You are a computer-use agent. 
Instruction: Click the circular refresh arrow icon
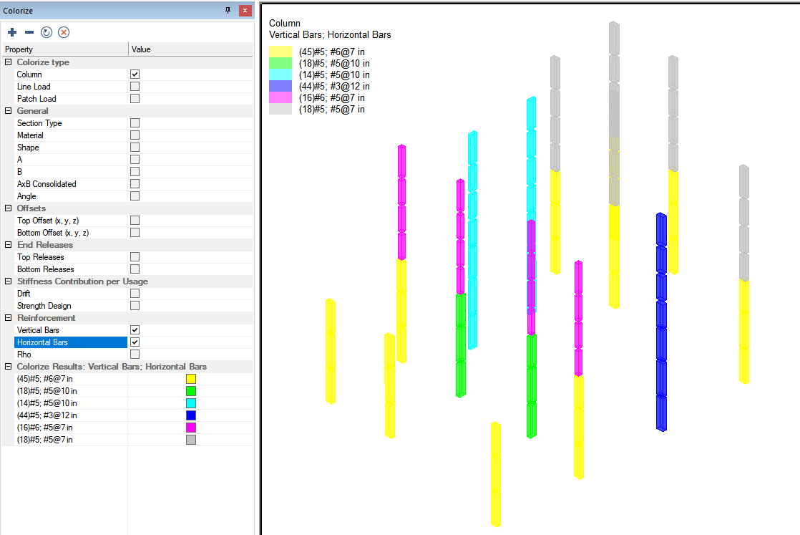47,32
